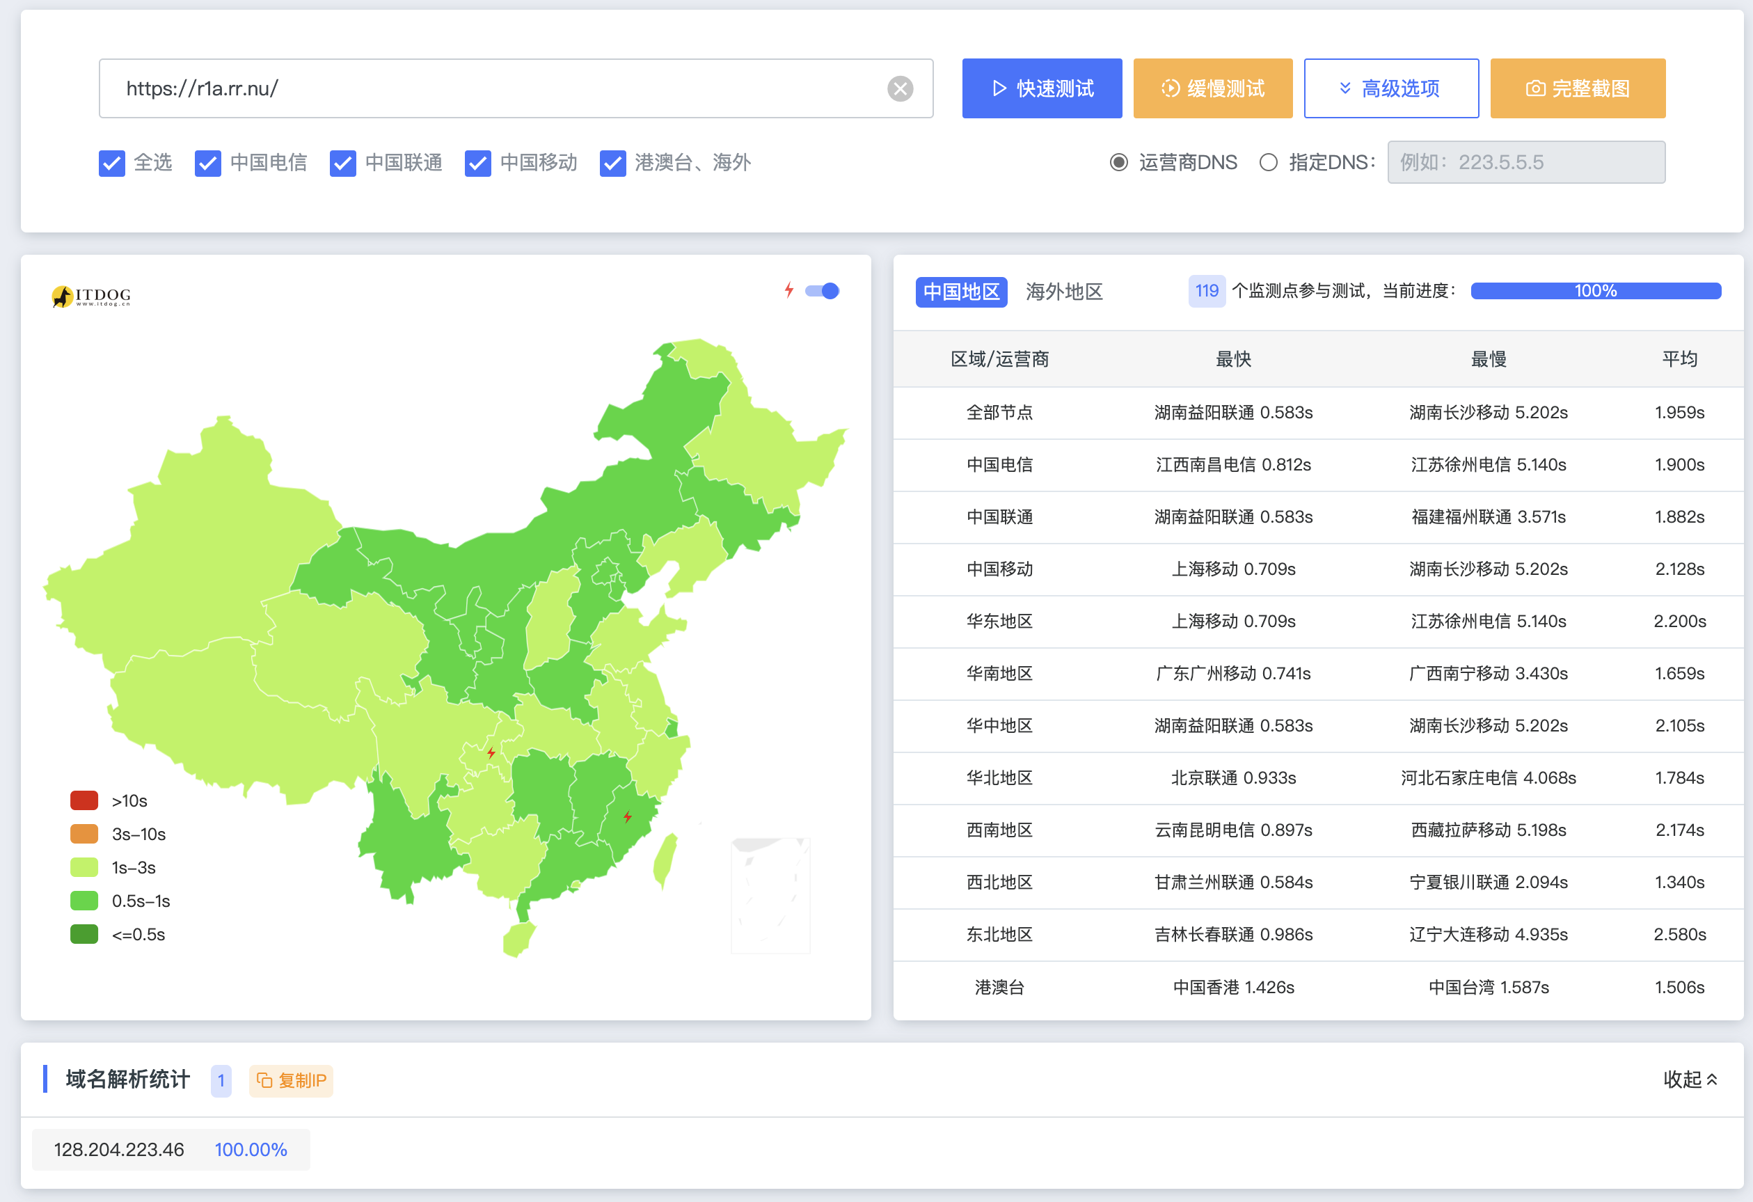The width and height of the screenshot is (1753, 1202).
Task: Select the 华南地区 row label
Action: pyautogui.click(x=999, y=673)
